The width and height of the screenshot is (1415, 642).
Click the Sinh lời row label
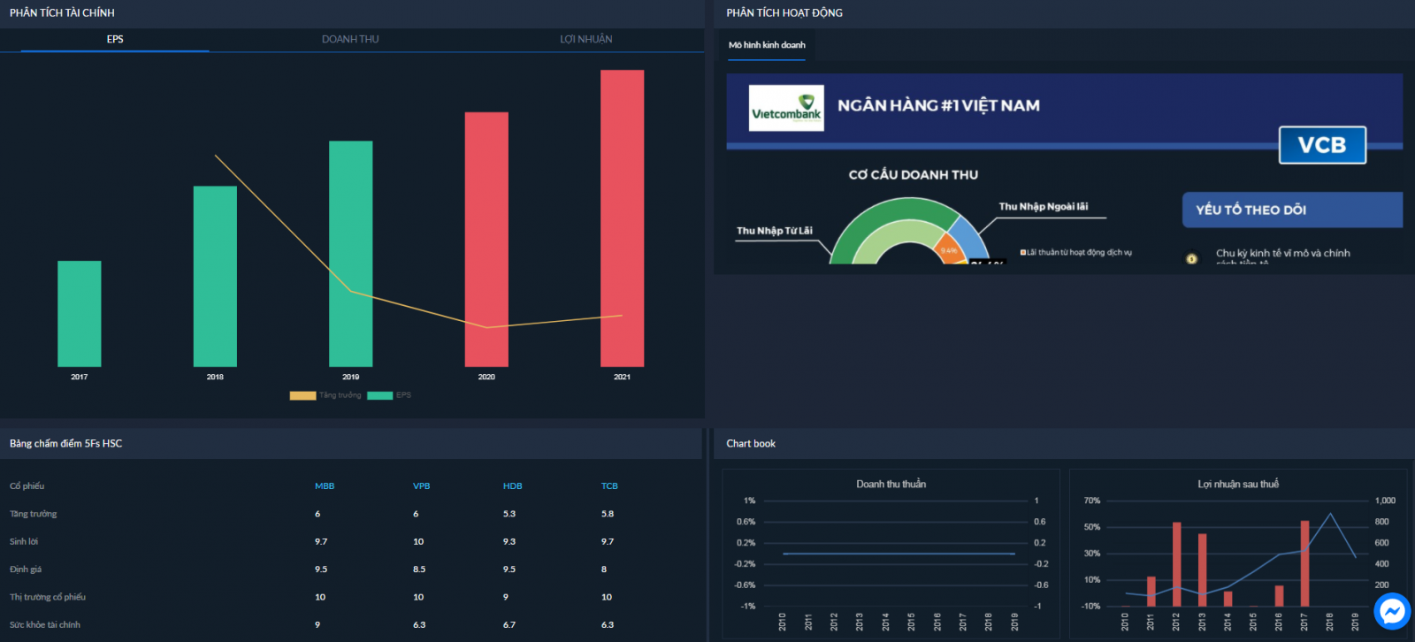tap(24, 541)
